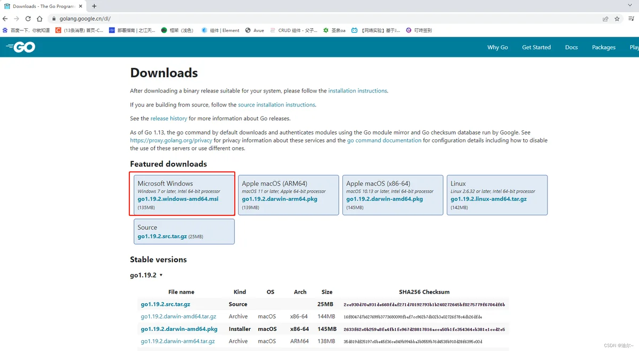Share this page from the address bar
This screenshot has height=351, width=639.
(605, 19)
